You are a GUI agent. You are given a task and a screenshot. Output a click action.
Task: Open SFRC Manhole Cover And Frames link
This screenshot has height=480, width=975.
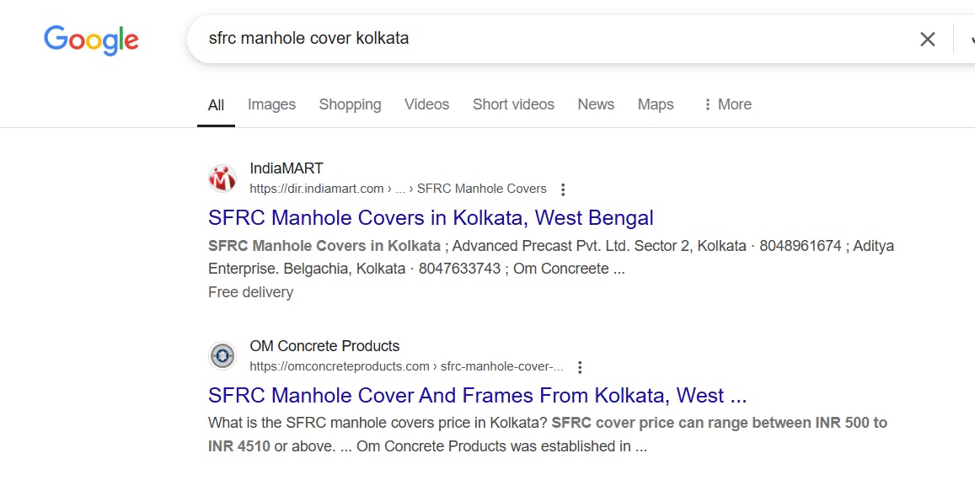[x=477, y=395]
